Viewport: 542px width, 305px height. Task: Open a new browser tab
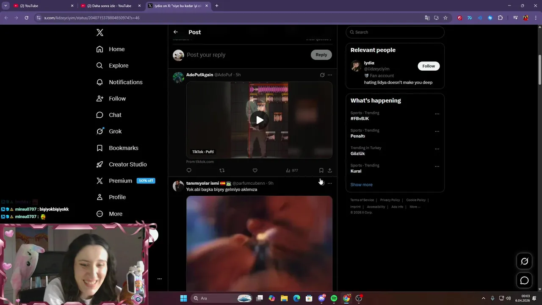point(217,6)
